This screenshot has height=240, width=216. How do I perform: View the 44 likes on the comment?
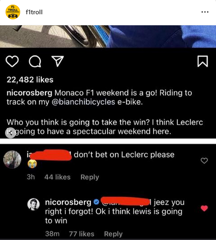pos(57,177)
